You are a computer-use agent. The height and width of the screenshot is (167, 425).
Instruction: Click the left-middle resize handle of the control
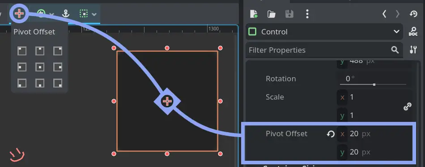click(x=114, y=101)
